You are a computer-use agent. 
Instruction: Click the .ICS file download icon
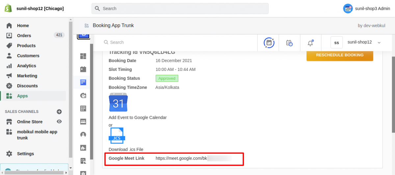click(117, 136)
